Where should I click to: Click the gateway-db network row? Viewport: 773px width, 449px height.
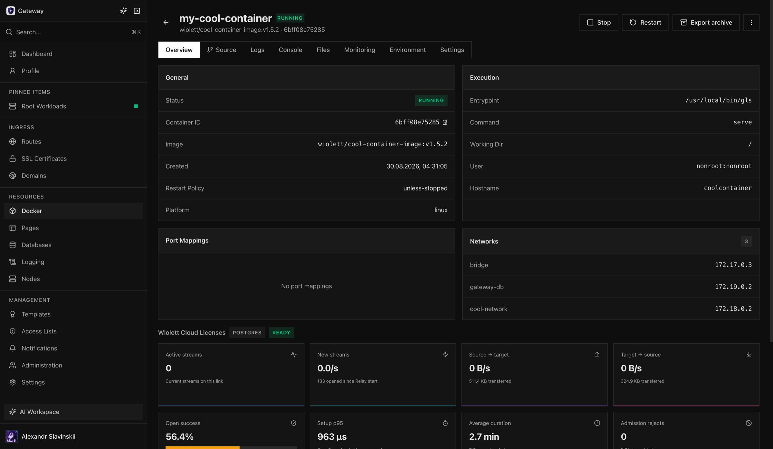611,287
